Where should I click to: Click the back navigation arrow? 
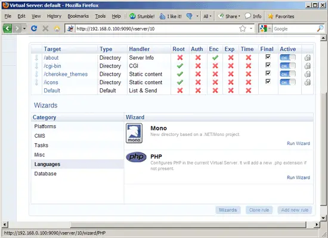[7, 28]
